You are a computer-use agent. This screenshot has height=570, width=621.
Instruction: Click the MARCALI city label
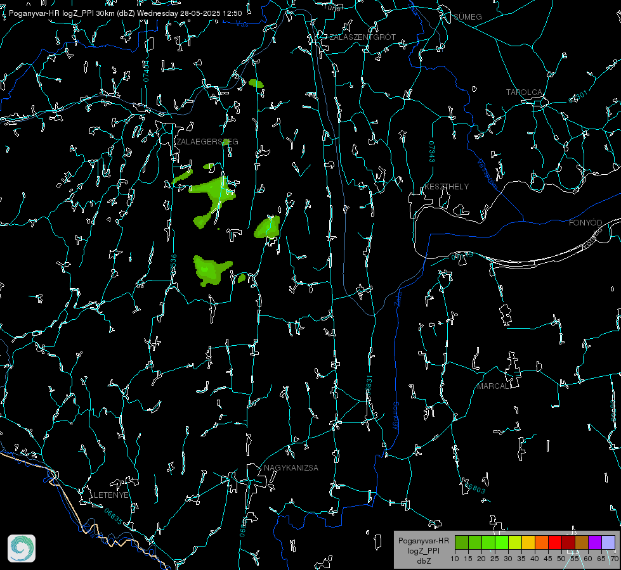click(x=493, y=386)
